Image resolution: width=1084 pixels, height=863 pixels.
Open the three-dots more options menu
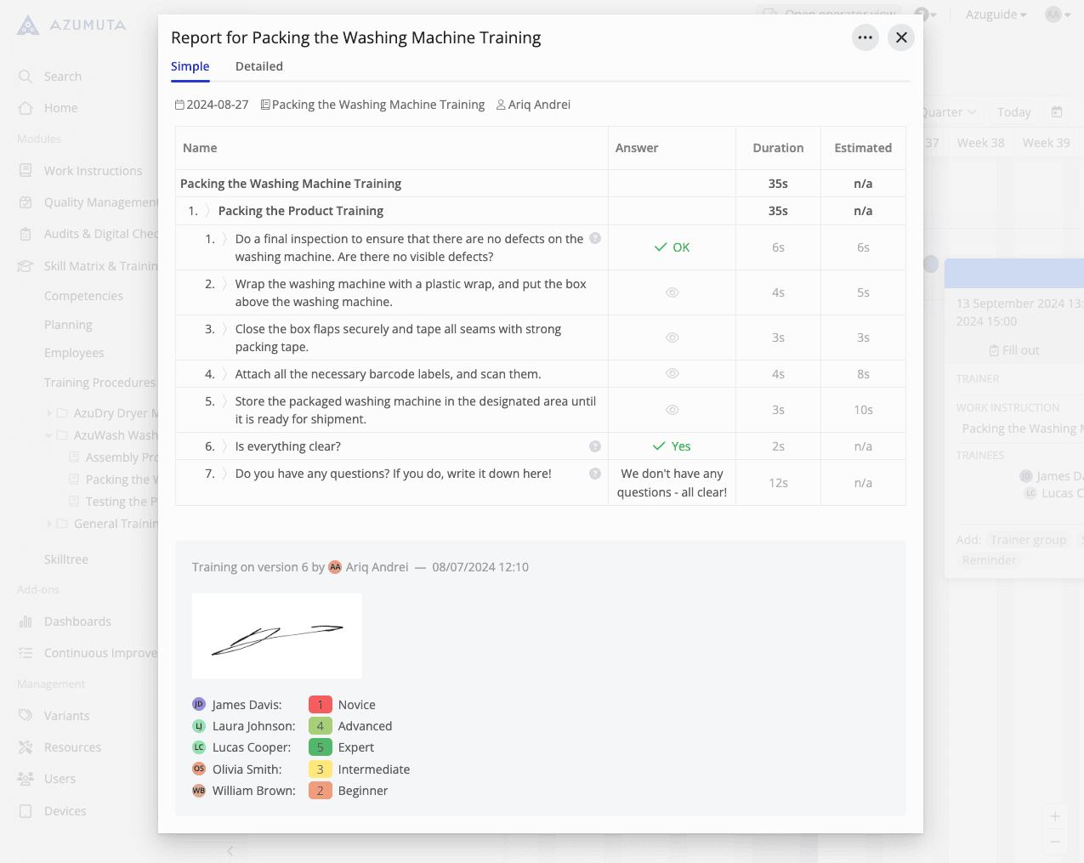tap(865, 37)
